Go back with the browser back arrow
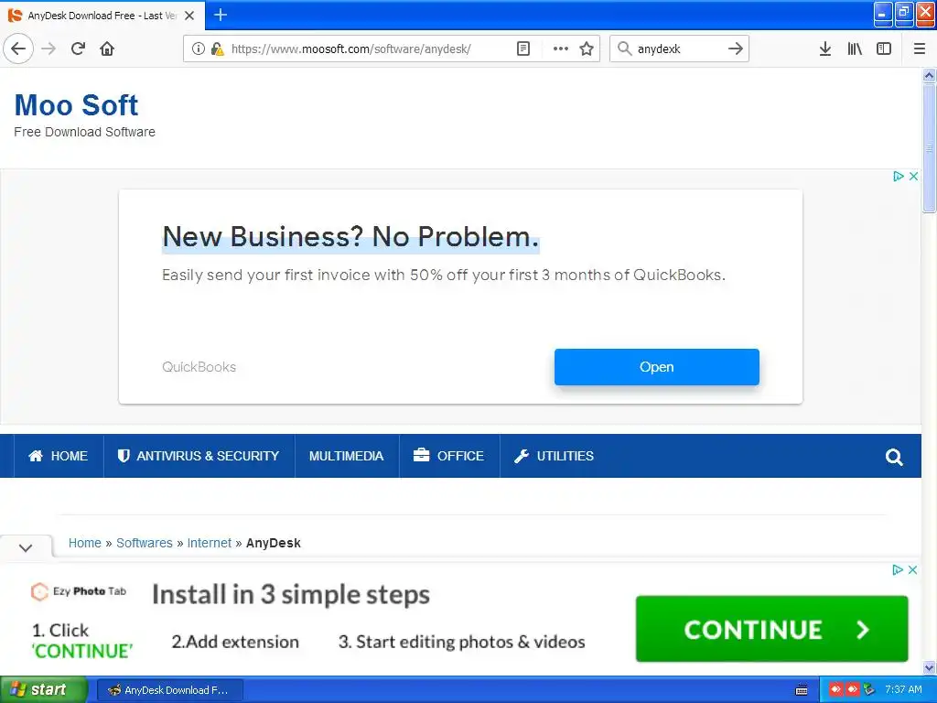The height and width of the screenshot is (703, 937). [18, 49]
